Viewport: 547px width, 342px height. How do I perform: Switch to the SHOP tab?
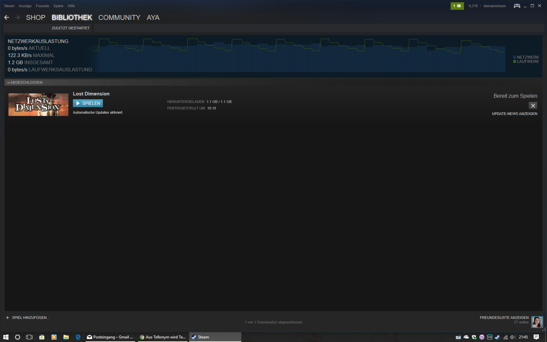36,17
